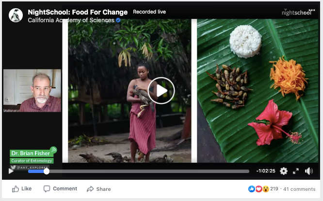Open California Academy of Sciences page

71,20
